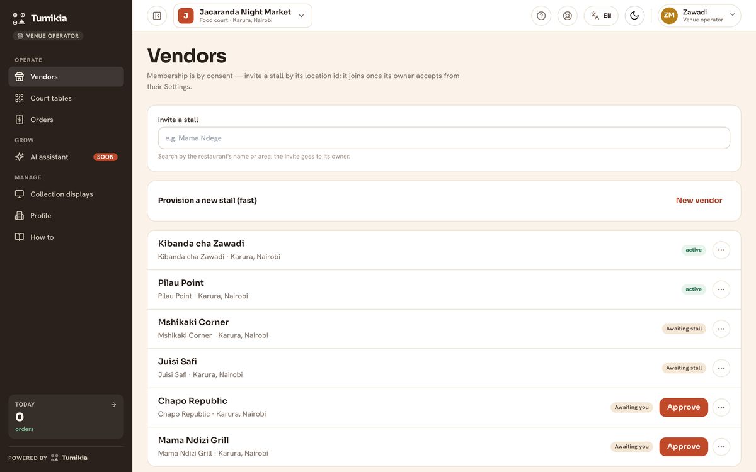756x472 pixels.
Task: Click the Venue Operator badge
Action: coord(48,36)
